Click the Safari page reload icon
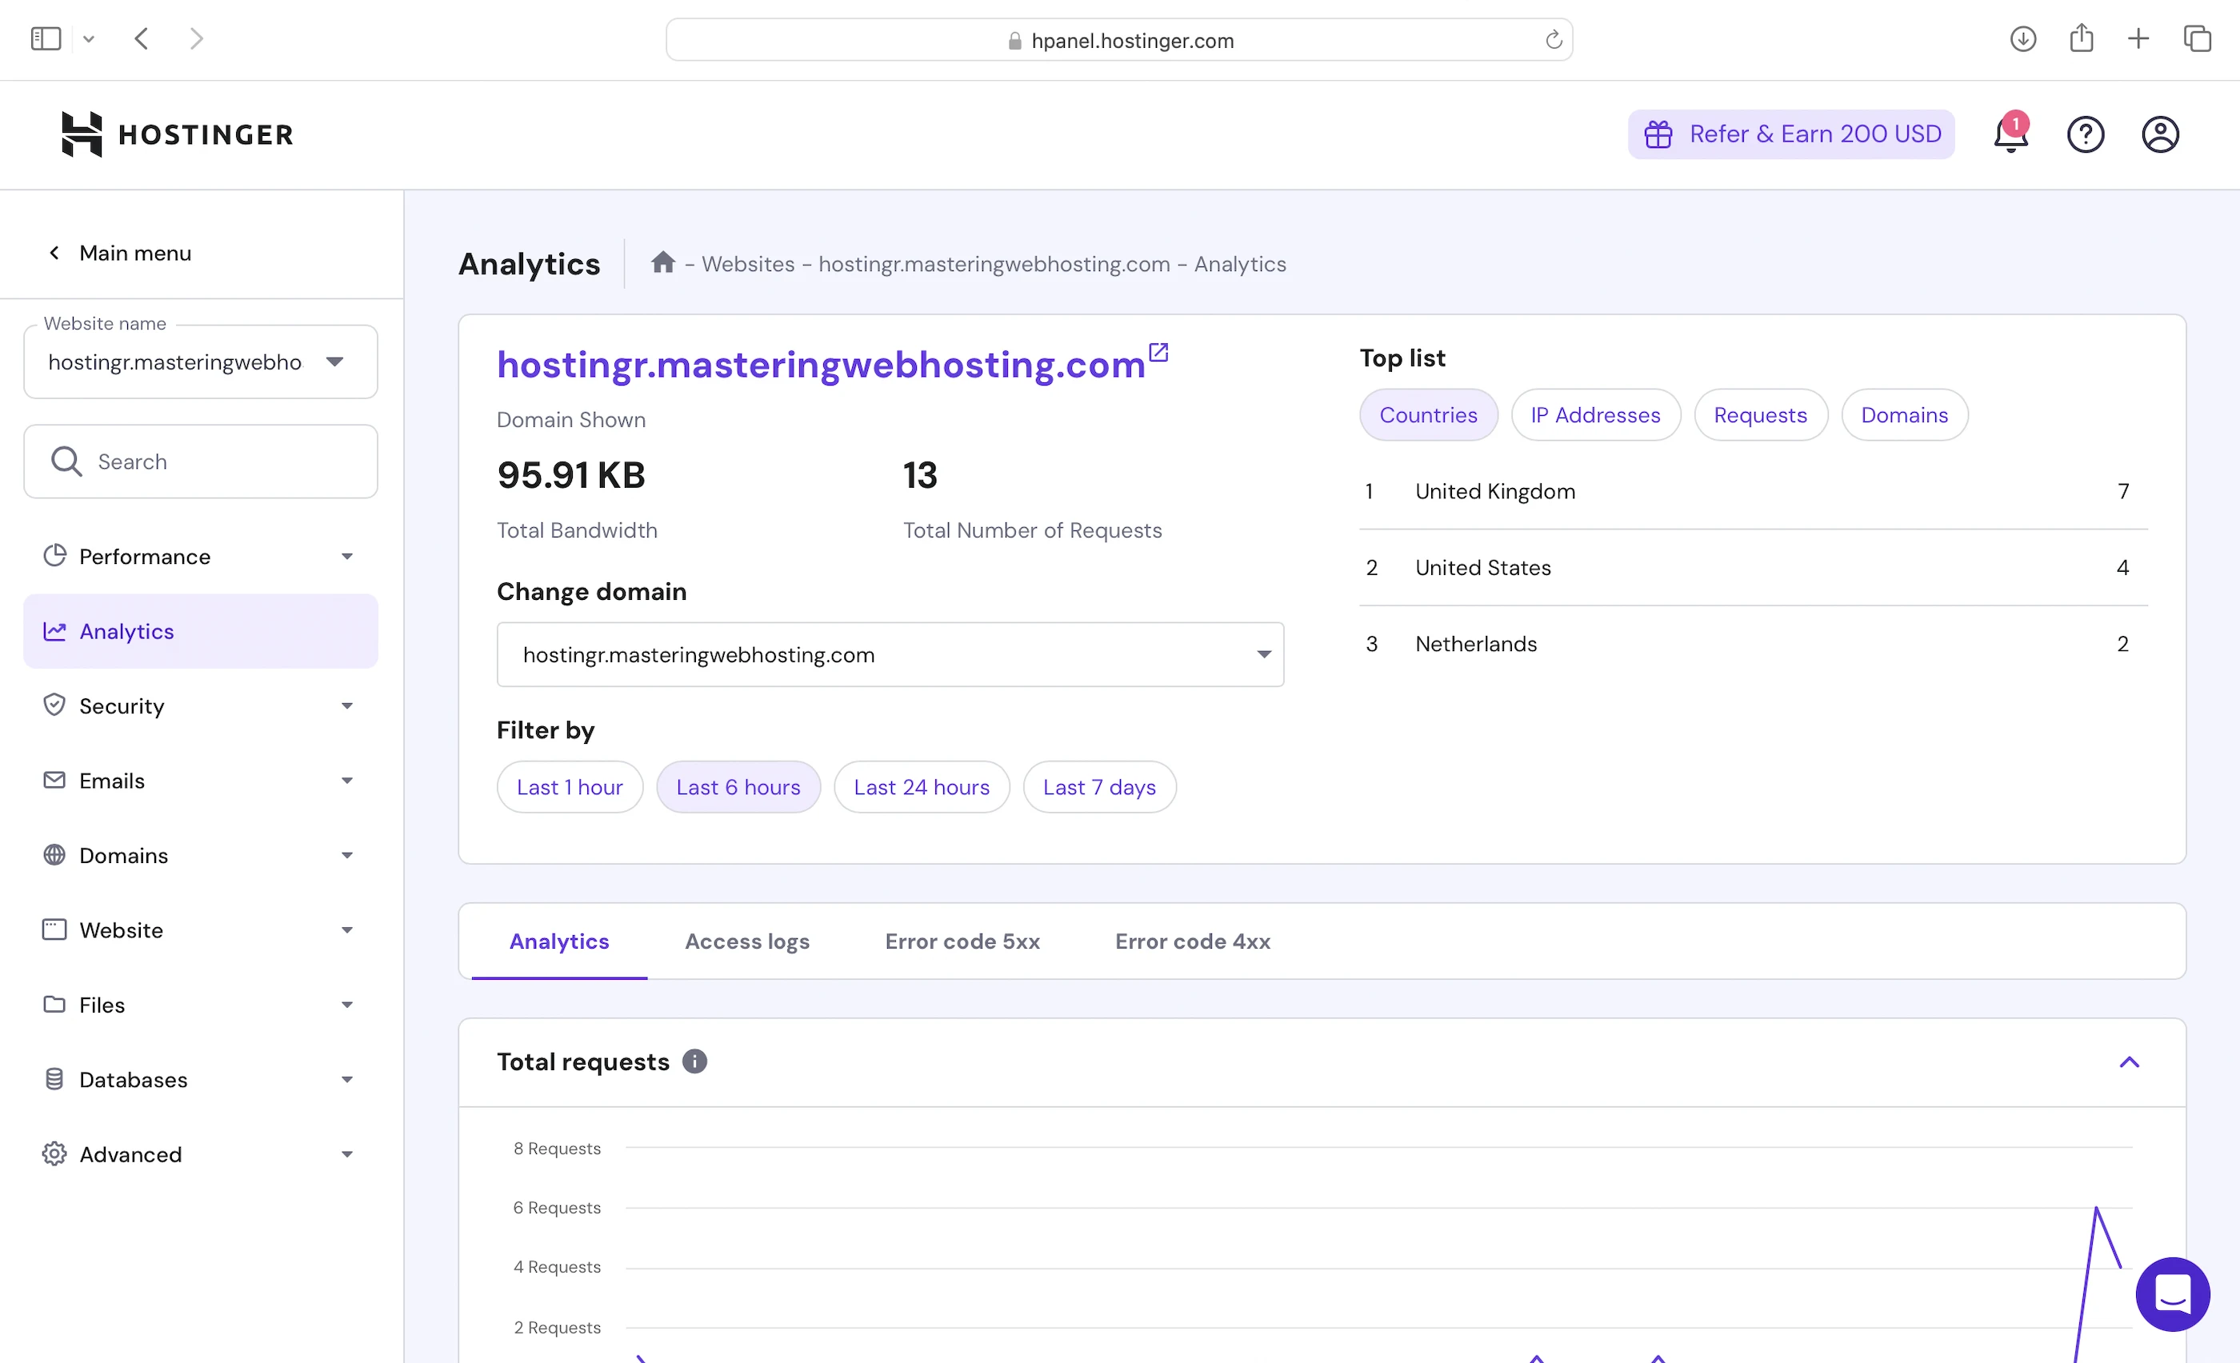Image resolution: width=2240 pixels, height=1363 pixels. point(1553,40)
